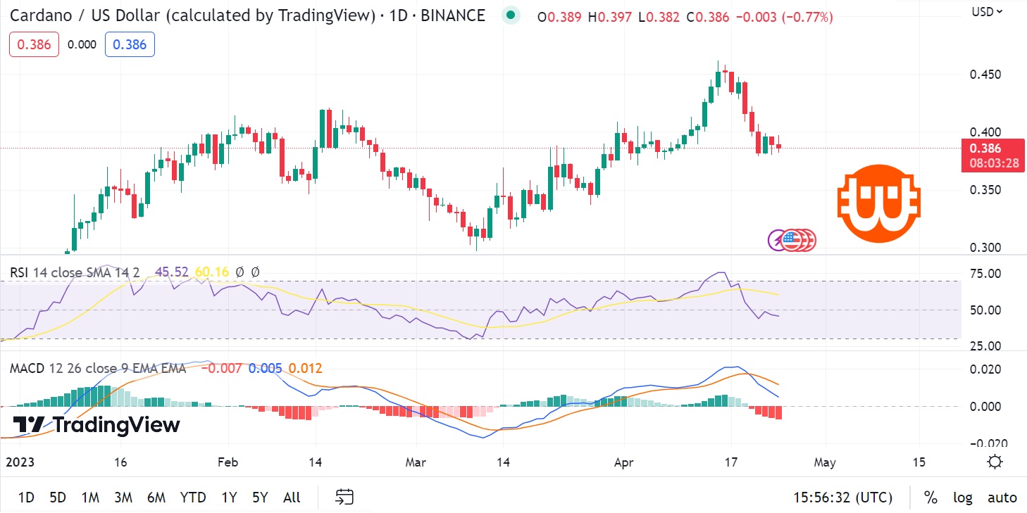Select the 6M range tab
Image resolution: width=1027 pixels, height=513 pixels.
(x=156, y=498)
